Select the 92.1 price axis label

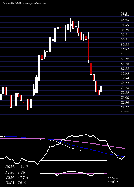[124, 35]
